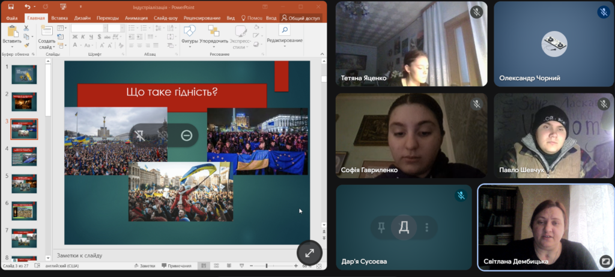Screen dimensions: 615x277
Task: Click the zoom slider in status bar
Action: (267, 266)
